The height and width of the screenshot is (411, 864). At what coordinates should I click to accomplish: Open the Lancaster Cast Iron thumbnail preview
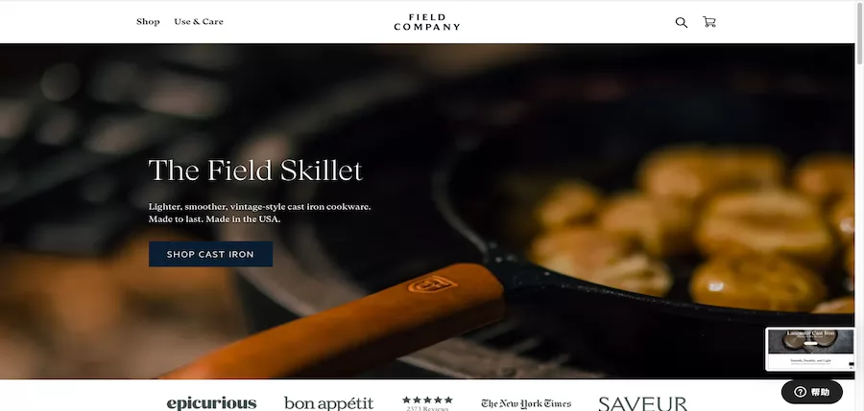click(x=810, y=350)
